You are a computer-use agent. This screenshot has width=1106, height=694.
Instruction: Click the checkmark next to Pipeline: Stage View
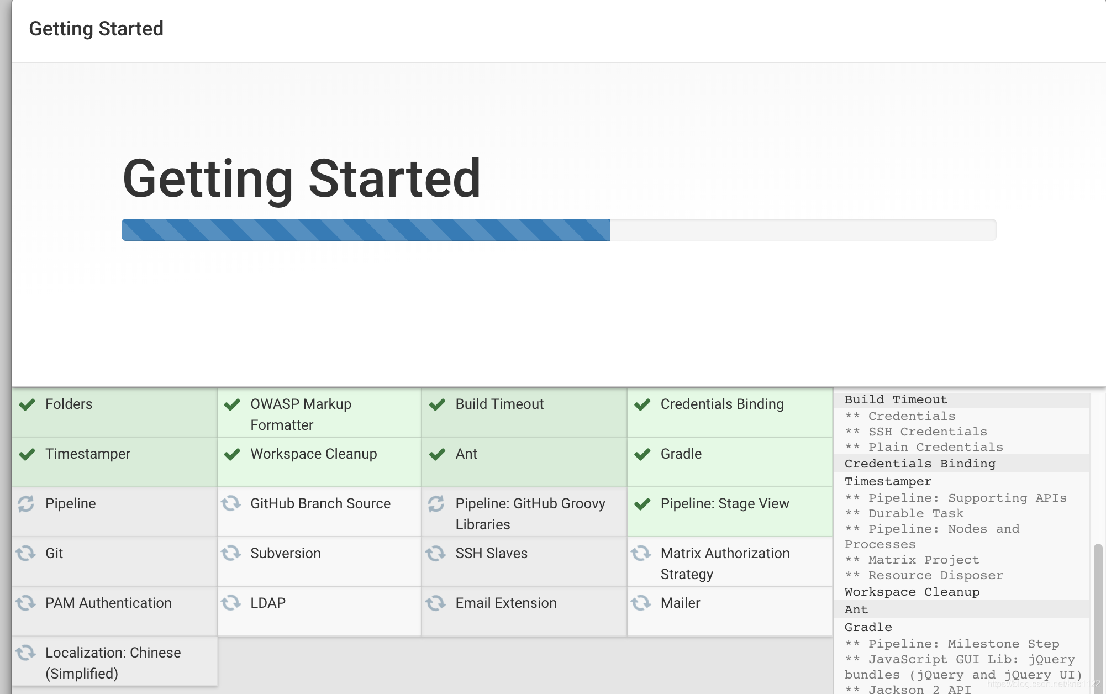pos(642,504)
